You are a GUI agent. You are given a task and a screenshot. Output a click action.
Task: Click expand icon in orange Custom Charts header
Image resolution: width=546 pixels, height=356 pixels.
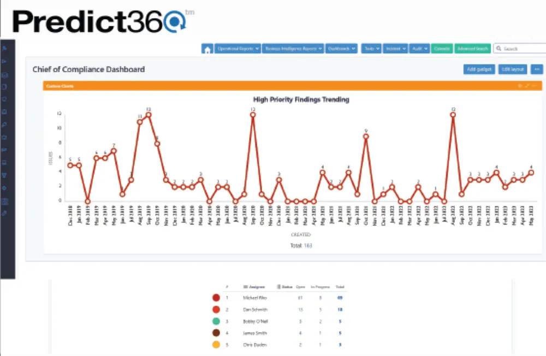527,86
